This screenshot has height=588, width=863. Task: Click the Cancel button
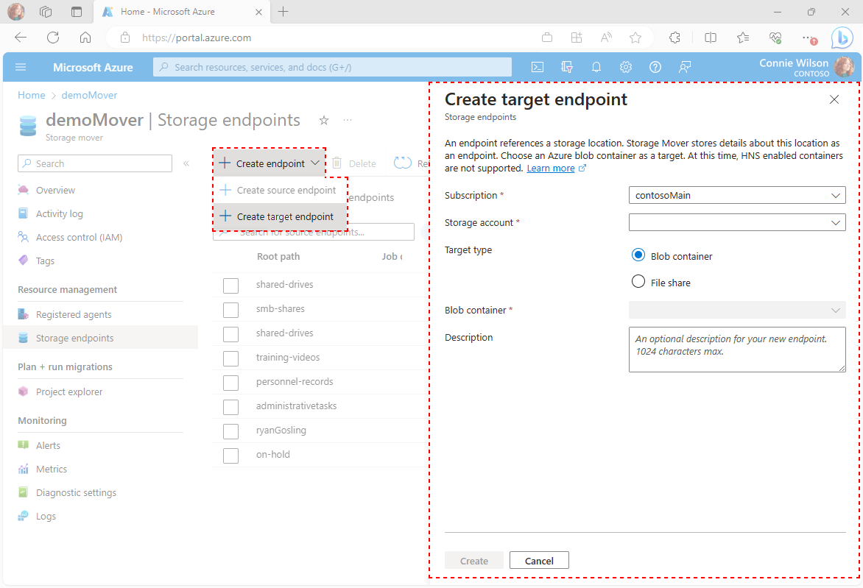pos(539,561)
